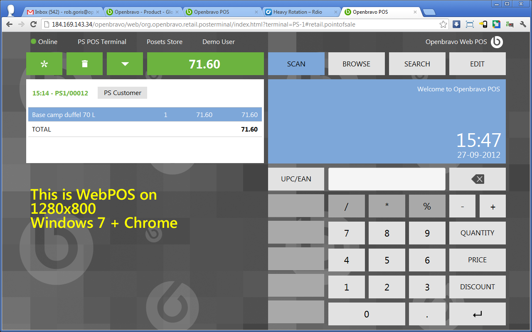Switch to the SCAN tab
The width and height of the screenshot is (532, 332).
tap(296, 64)
